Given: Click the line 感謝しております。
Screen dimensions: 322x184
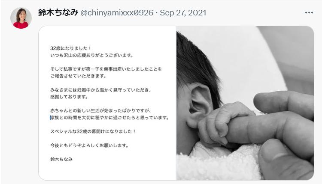Looking at the screenshot, I should click(69, 97).
